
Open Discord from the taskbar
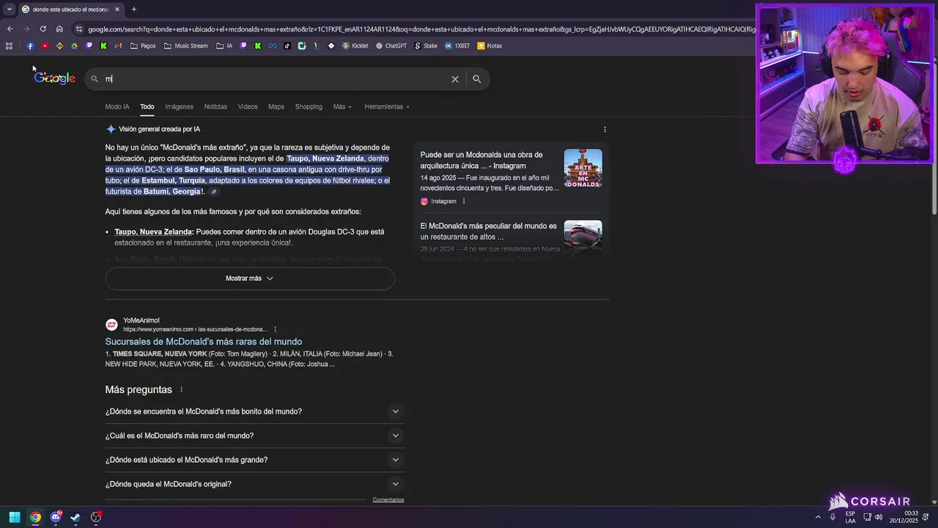tap(56, 517)
